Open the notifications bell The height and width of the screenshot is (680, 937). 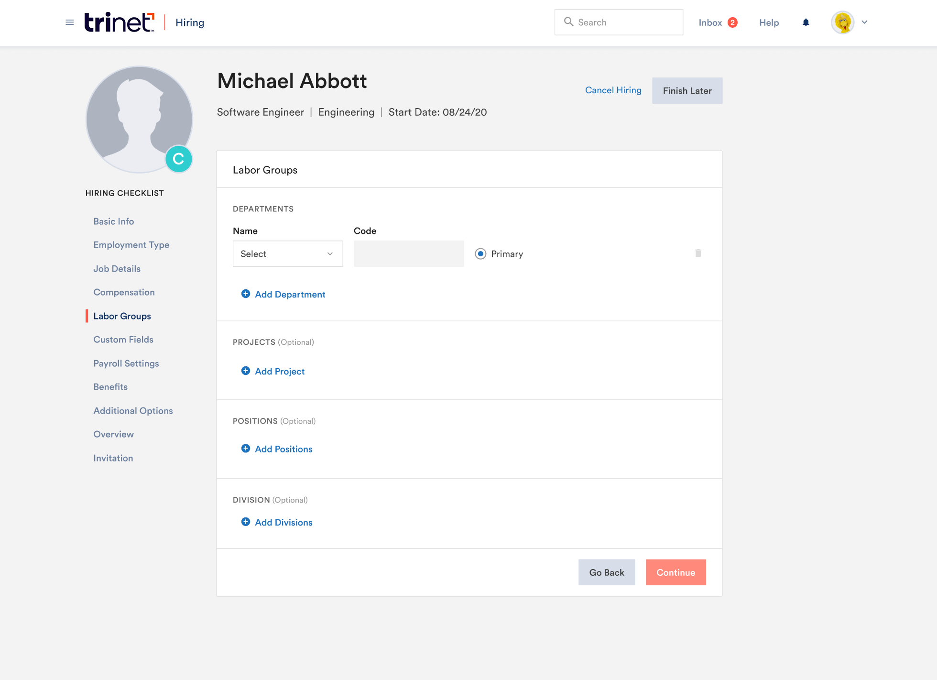(806, 22)
